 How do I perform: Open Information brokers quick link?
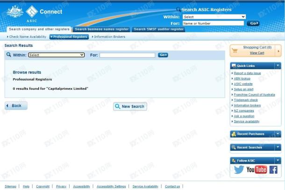coord(247,105)
